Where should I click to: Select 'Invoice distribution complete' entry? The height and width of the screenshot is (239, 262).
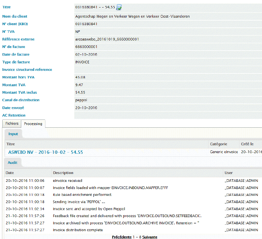(x=78, y=230)
